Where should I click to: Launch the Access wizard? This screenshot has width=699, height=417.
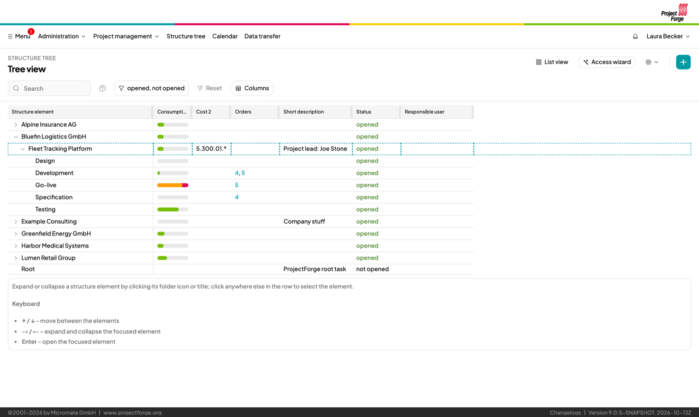tap(607, 62)
